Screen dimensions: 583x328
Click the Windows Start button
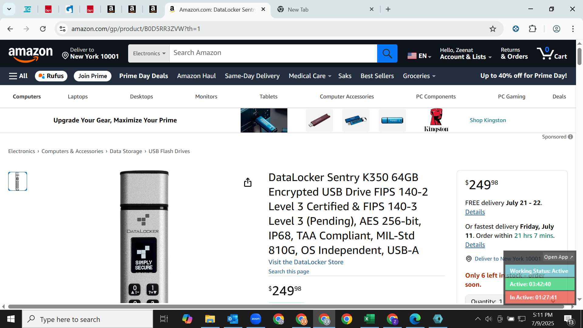point(11,319)
